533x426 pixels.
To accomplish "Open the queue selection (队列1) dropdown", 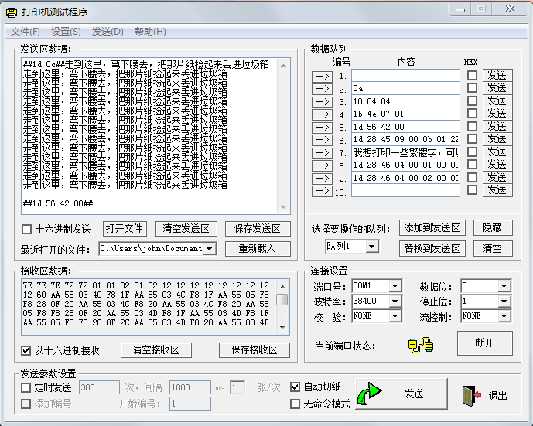I will (x=371, y=247).
